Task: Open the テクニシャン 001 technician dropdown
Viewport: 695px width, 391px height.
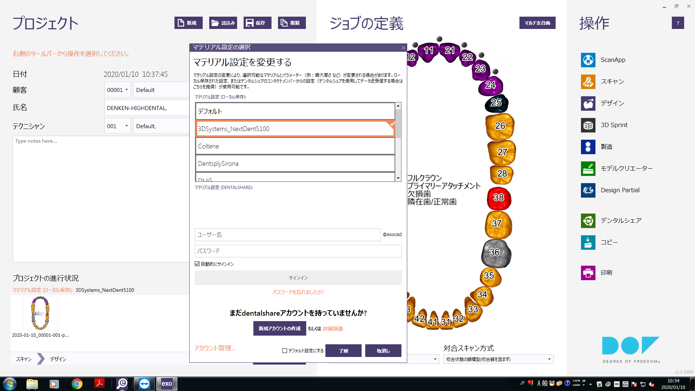Action: coord(117,126)
